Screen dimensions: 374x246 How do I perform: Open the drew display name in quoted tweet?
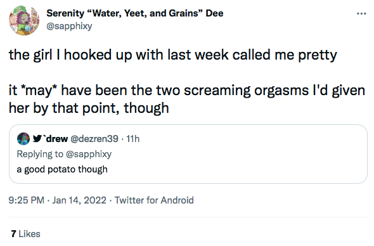pyautogui.click(x=56, y=139)
